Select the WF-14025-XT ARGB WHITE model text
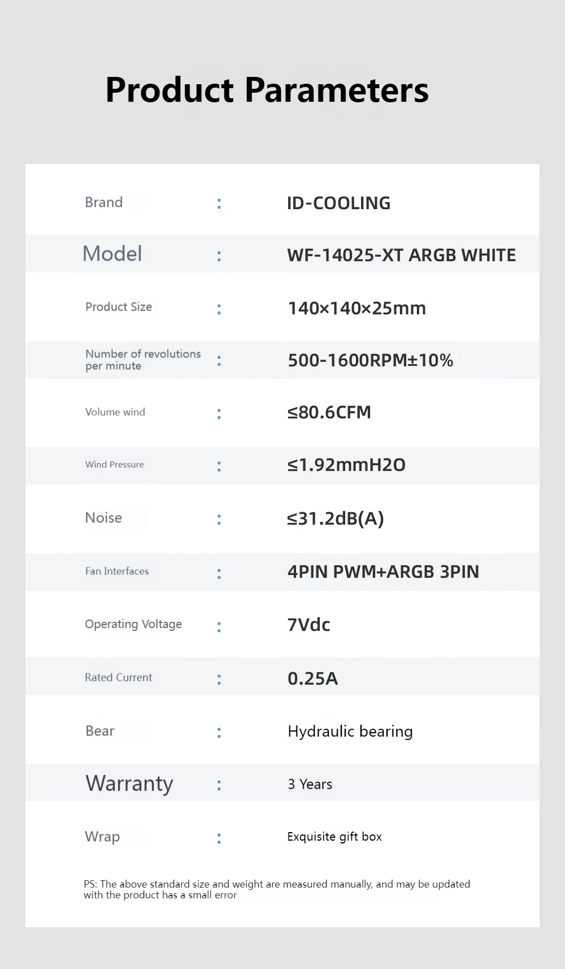Screen dimensions: 565x969 tap(401, 255)
